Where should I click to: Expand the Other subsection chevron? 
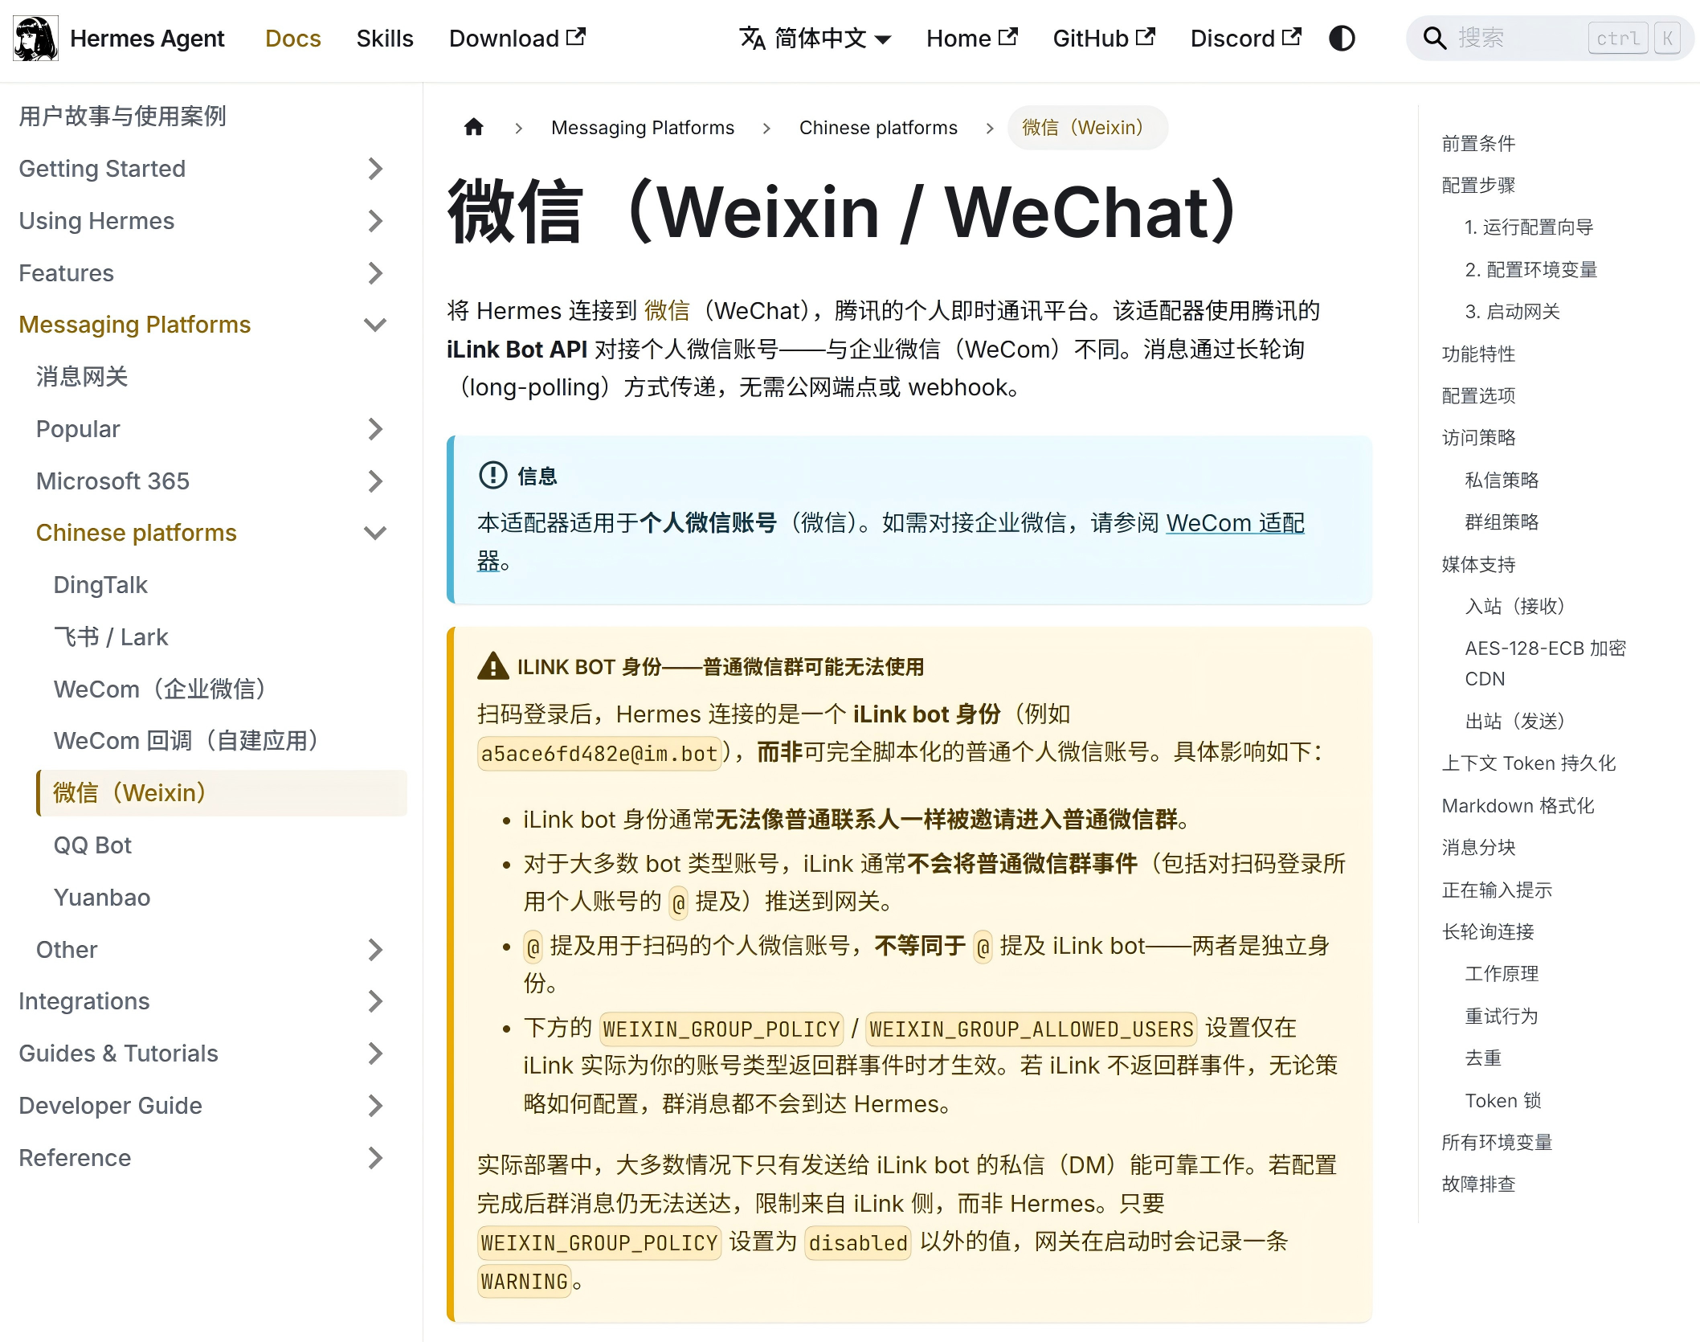pos(375,950)
